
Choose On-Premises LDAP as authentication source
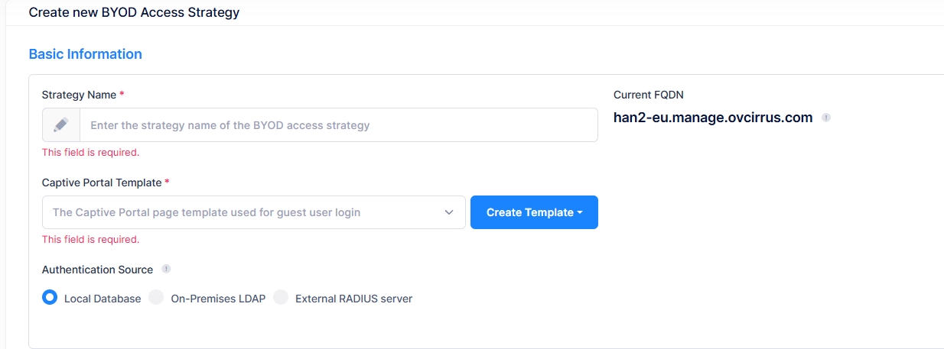[x=156, y=298]
